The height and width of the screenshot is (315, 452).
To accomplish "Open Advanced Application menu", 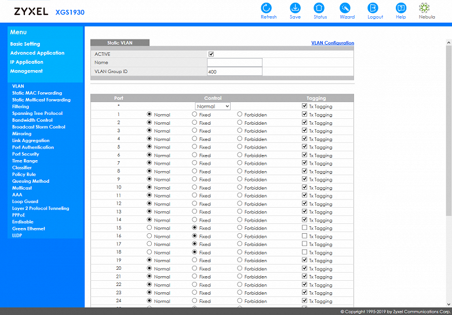I will coord(37,53).
